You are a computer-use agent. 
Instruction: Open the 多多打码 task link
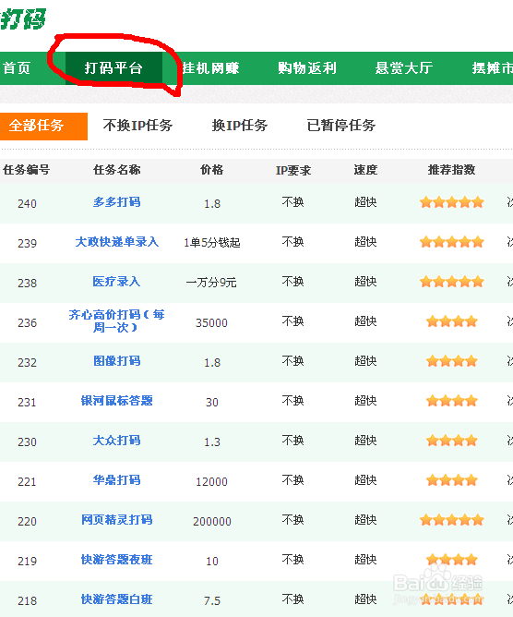(117, 202)
